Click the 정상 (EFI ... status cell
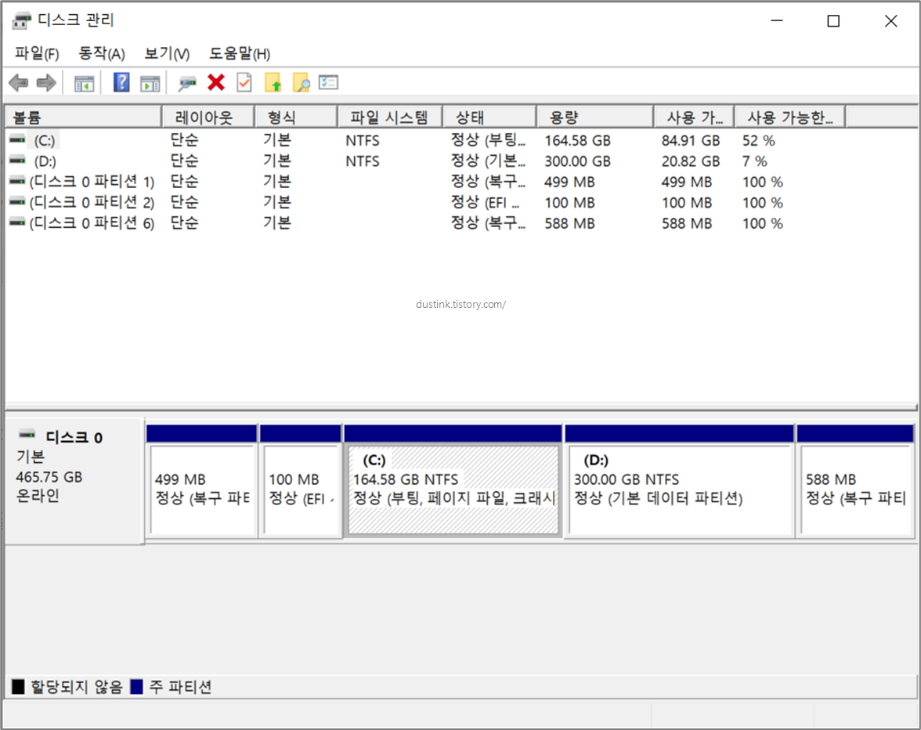 [x=486, y=203]
